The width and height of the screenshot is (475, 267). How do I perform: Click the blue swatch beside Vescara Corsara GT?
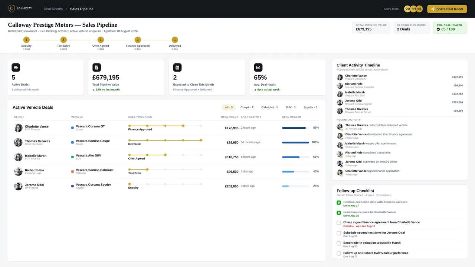coord(72,128)
